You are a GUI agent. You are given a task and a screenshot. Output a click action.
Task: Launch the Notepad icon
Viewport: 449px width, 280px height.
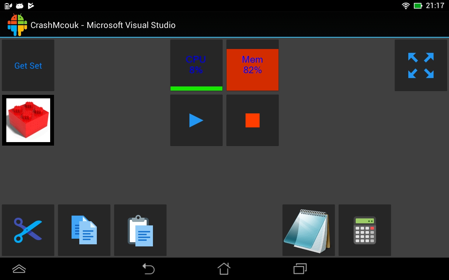pos(309,230)
